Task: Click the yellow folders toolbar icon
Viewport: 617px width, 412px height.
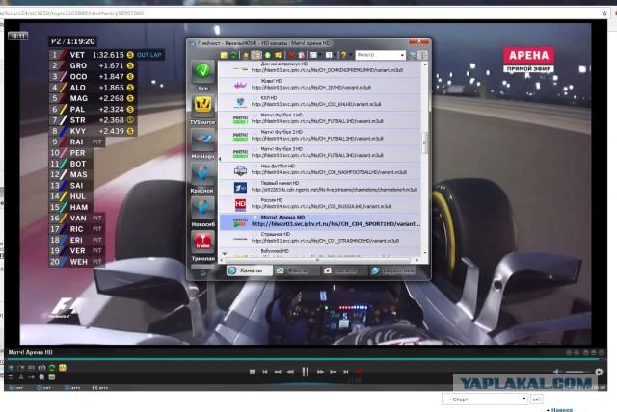Action: click(279, 55)
